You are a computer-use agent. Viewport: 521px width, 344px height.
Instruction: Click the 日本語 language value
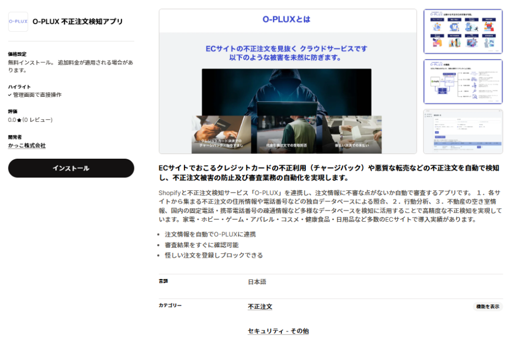257,282
